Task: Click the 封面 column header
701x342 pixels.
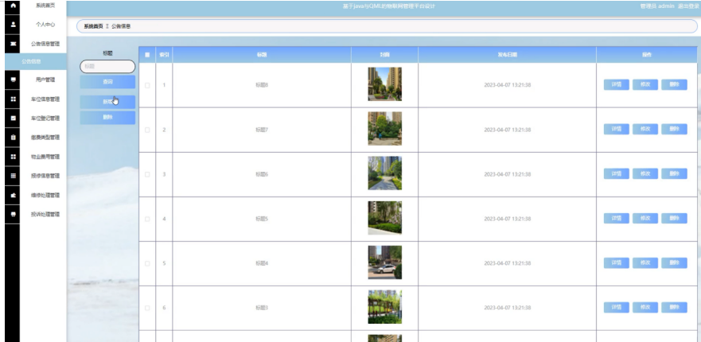Action: tap(384, 55)
